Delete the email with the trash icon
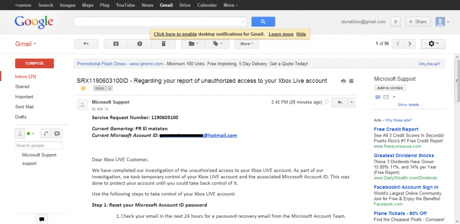Image resolution: width=460 pixels, height=224 pixels. pyautogui.click(x=164, y=44)
